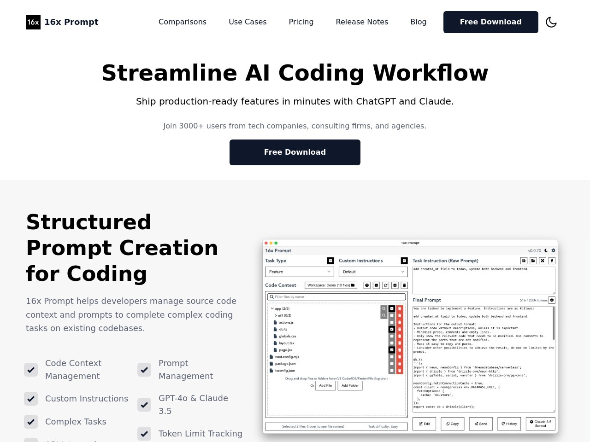Click the expand arrows icon beside Task Instruction

[x=543, y=261]
